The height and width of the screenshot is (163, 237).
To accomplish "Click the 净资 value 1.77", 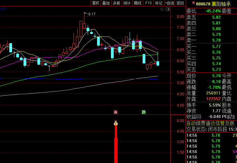I will (216, 111).
